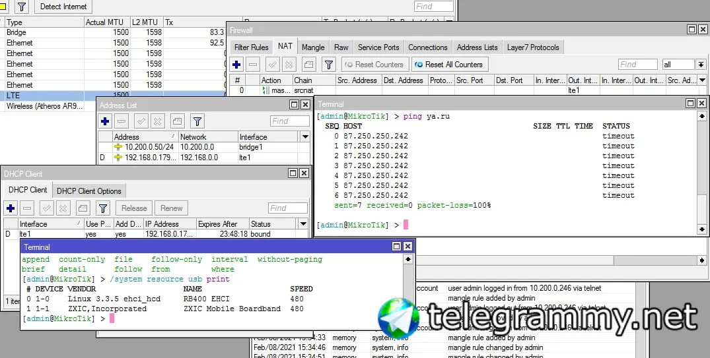The image size is (710, 358).
Task: Click Reset Counters button
Action: (x=375, y=65)
